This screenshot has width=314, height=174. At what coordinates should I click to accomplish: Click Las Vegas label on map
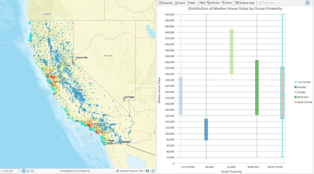coord(129,97)
